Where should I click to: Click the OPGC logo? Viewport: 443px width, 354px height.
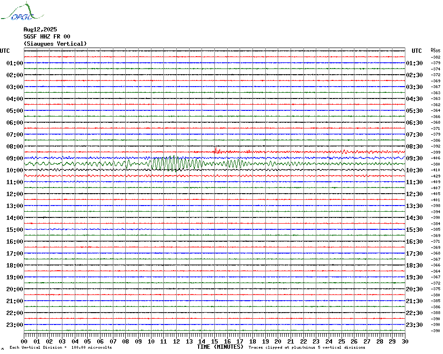[22, 11]
